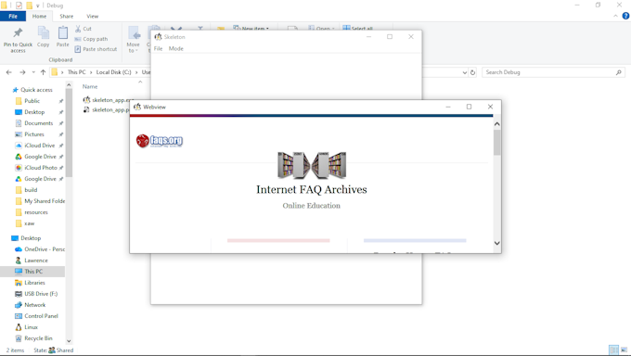Screen dimensions: 631x356
Task: Click navigation pane scroll down arrow
Action: pyautogui.click(x=69, y=341)
